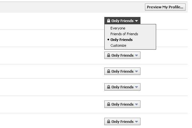Open the Only Friends dropdown just below the open menu
The height and width of the screenshot is (128, 192).
pos(122,55)
